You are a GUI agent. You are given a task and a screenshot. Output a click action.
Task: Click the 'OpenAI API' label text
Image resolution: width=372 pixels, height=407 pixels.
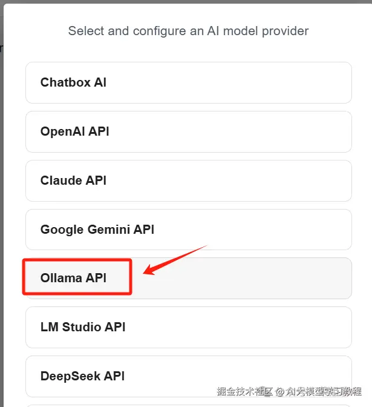pos(75,131)
